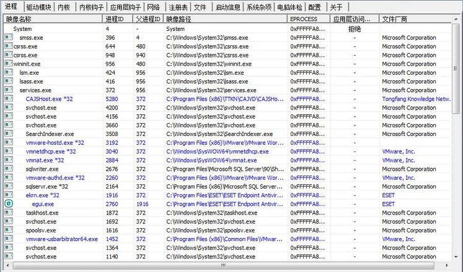
Task: Click horizontal scrollbar left arrow
Action: coord(7,265)
